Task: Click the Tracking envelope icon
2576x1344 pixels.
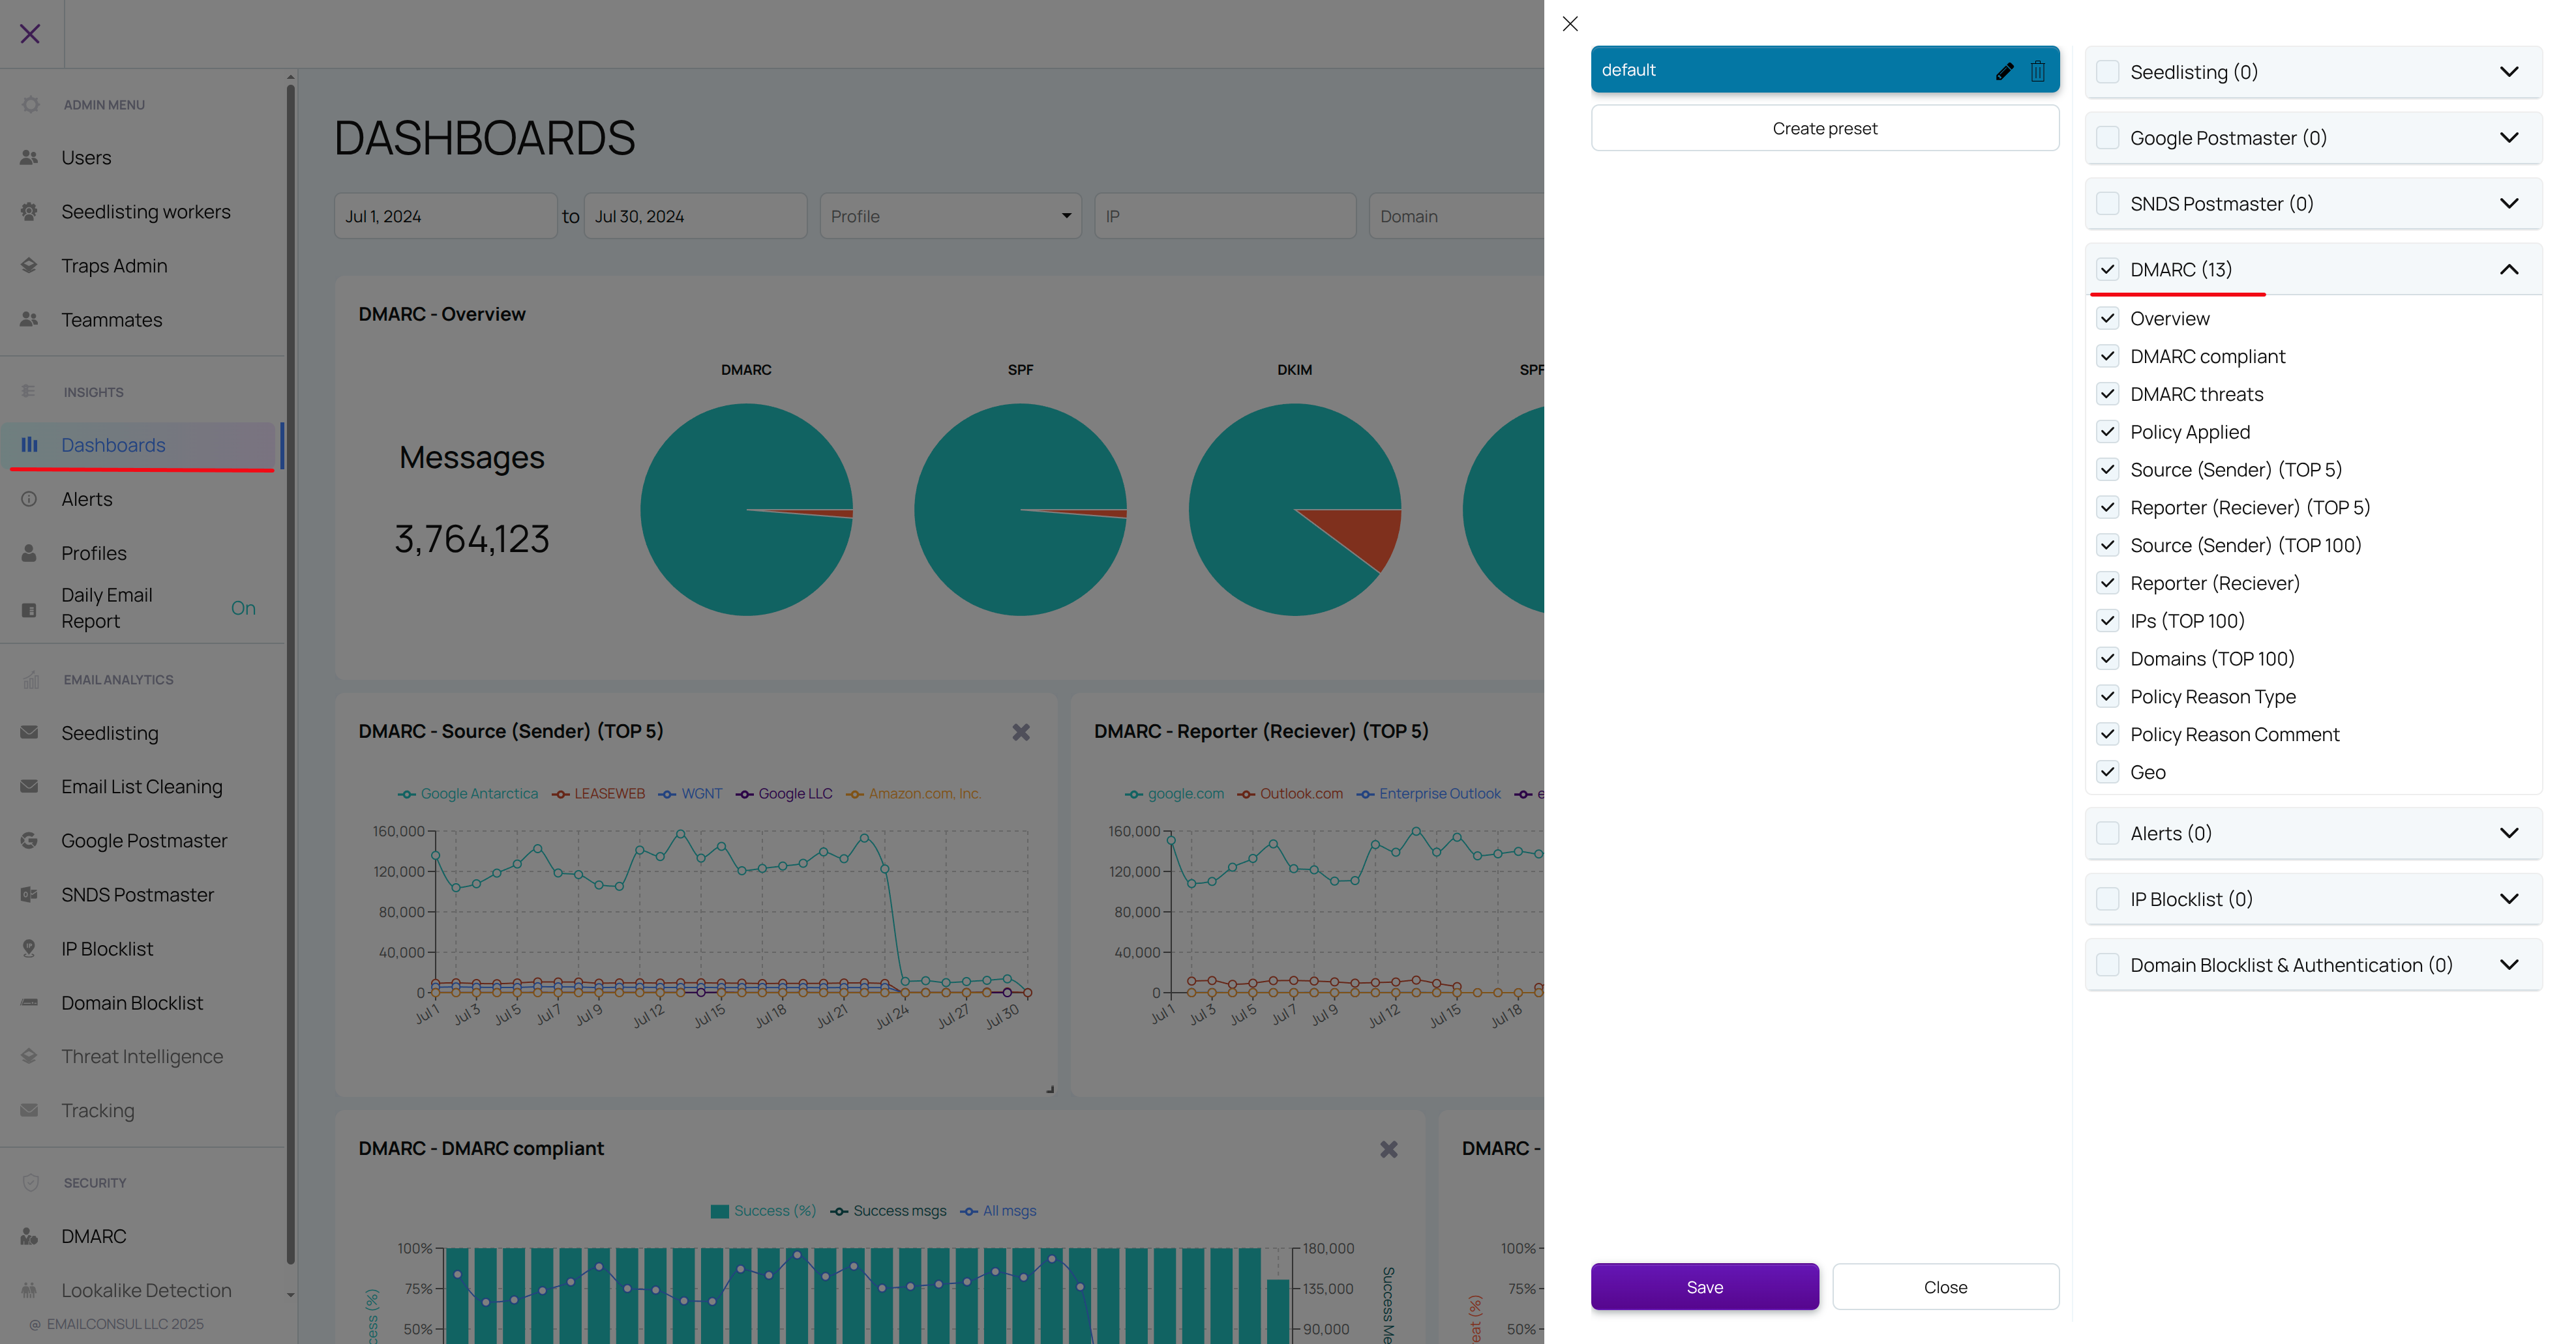Action: pos(29,1110)
